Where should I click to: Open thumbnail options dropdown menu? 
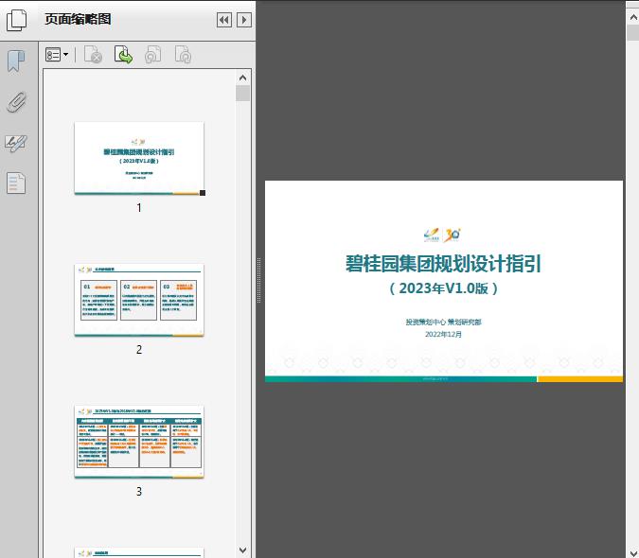pos(57,55)
